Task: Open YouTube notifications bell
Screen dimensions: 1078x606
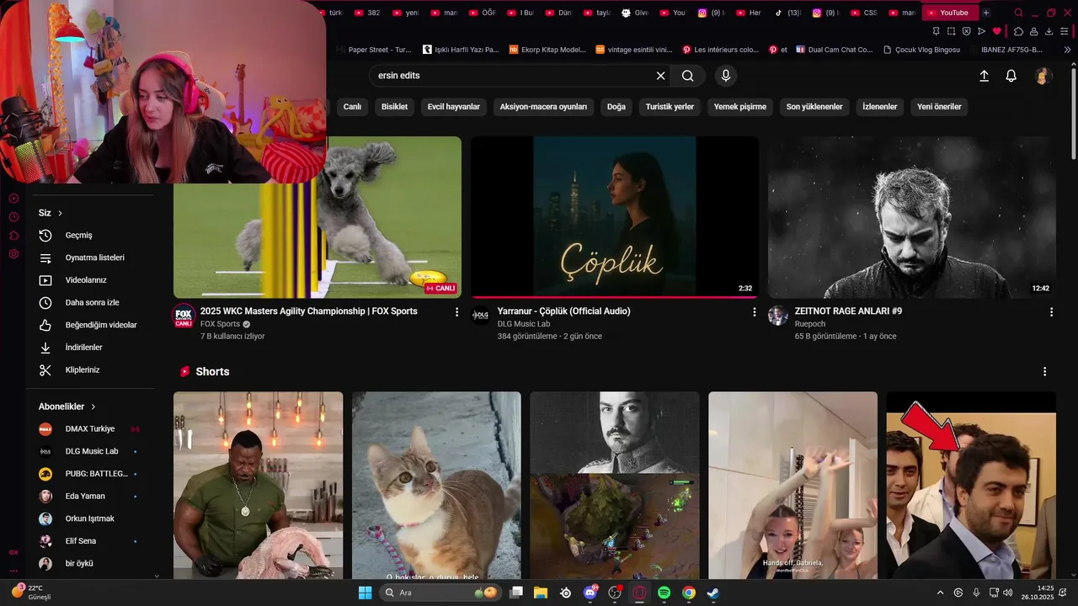Action: [x=1011, y=76]
